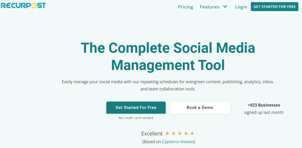The height and width of the screenshot is (148, 302).
Task: Click the first rating star
Action: (x=167, y=134)
